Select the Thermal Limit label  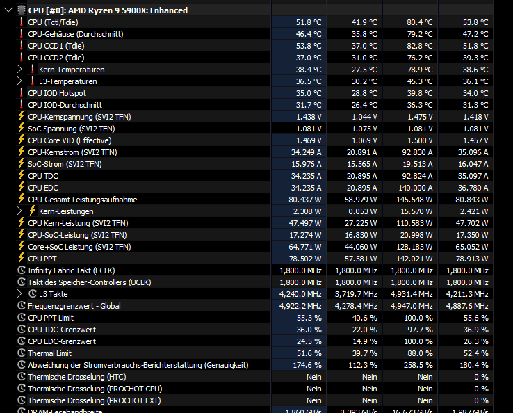point(50,353)
